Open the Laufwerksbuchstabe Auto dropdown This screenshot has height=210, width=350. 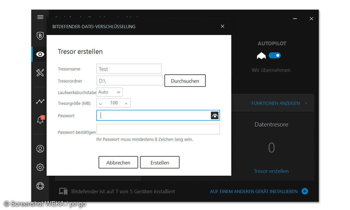coord(109,92)
